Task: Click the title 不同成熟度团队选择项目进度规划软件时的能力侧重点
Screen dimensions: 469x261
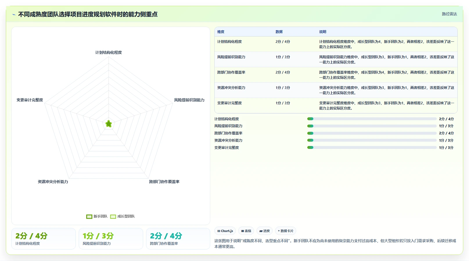Action: pos(88,14)
